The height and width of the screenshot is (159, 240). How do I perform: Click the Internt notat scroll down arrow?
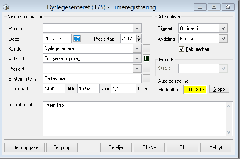point(228,132)
